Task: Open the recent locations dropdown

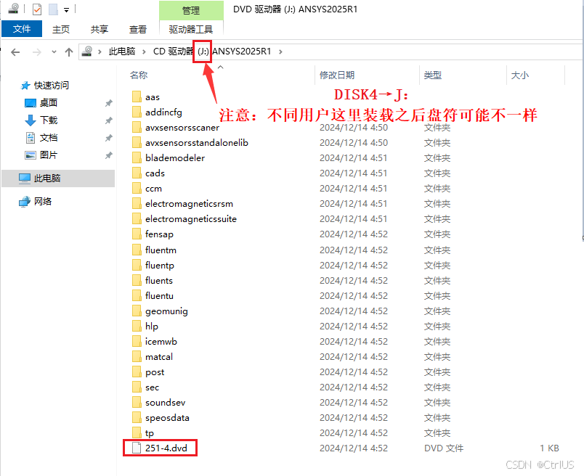Action: point(54,52)
